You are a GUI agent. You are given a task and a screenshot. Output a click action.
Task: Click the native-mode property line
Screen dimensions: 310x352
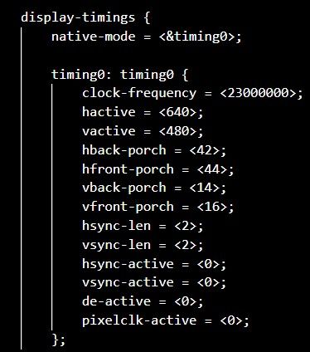pos(147,37)
